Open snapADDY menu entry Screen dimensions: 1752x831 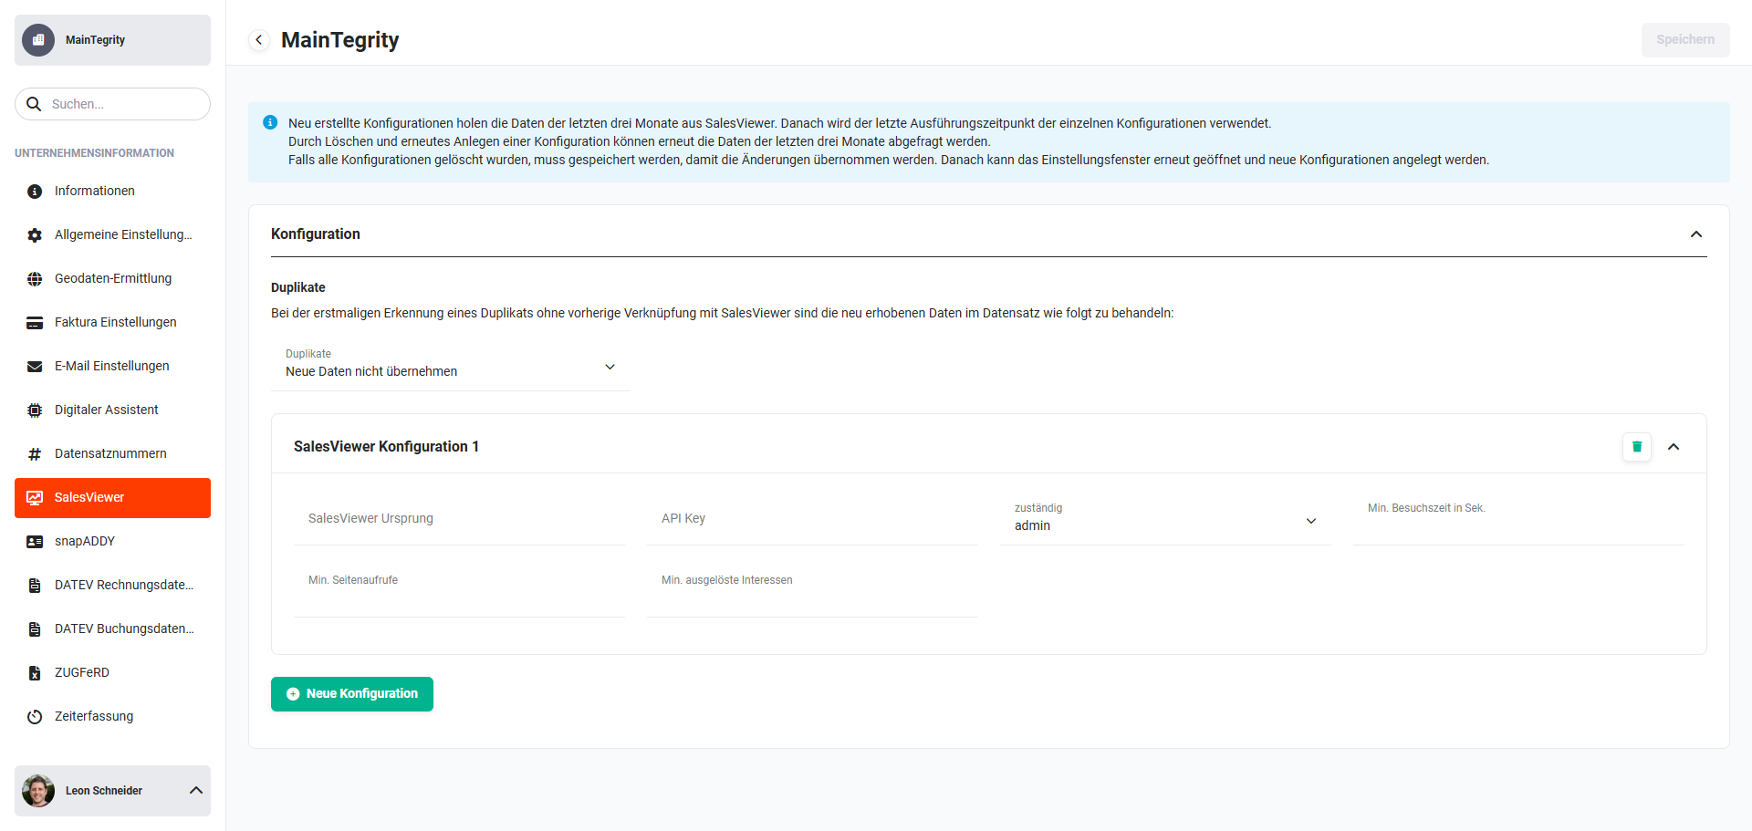(112, 542)
